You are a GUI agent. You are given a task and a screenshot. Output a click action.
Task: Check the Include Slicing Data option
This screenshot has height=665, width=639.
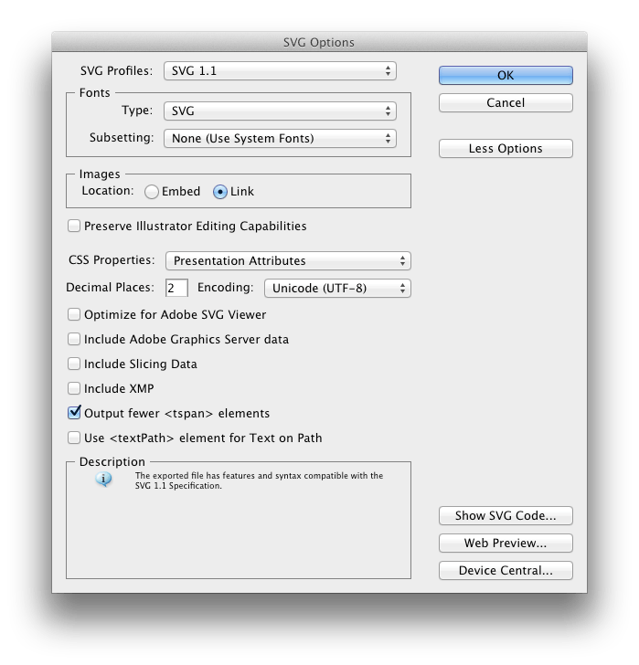click(74, 364)
